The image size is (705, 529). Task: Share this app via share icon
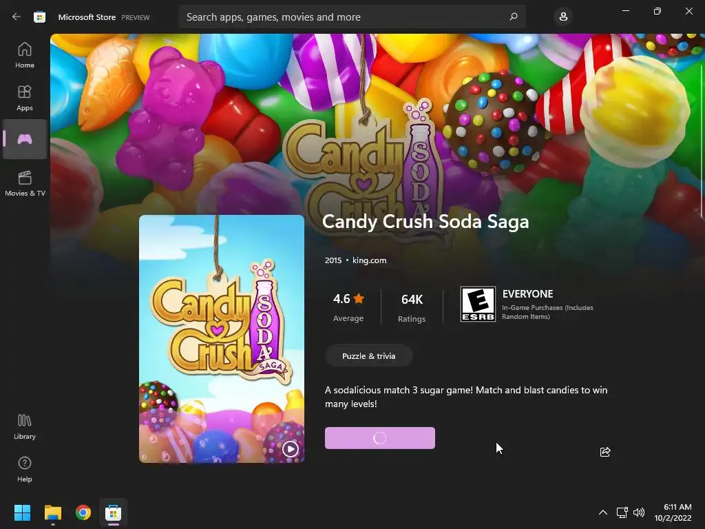(x=605, y=452)
